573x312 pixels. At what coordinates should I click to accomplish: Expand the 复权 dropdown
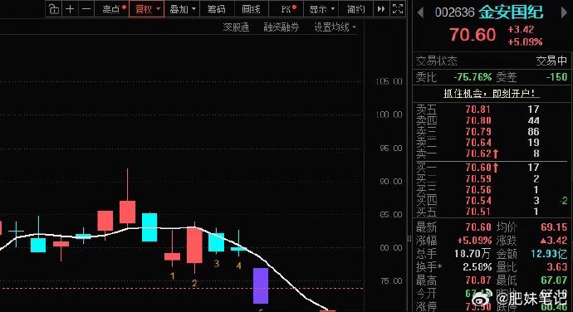click(x=146, y=9)
